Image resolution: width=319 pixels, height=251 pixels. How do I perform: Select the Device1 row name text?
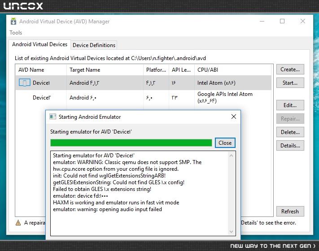pyautogui.click(x=41, y=83)
